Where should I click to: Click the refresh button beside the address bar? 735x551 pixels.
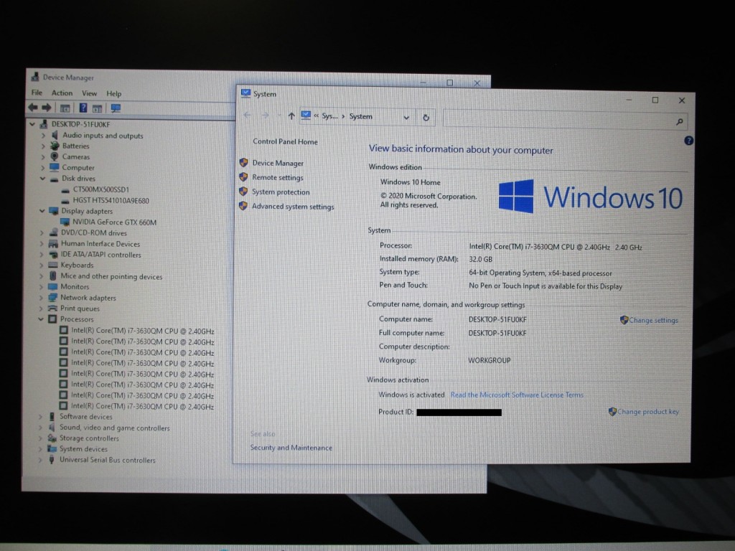click(426, 117)
